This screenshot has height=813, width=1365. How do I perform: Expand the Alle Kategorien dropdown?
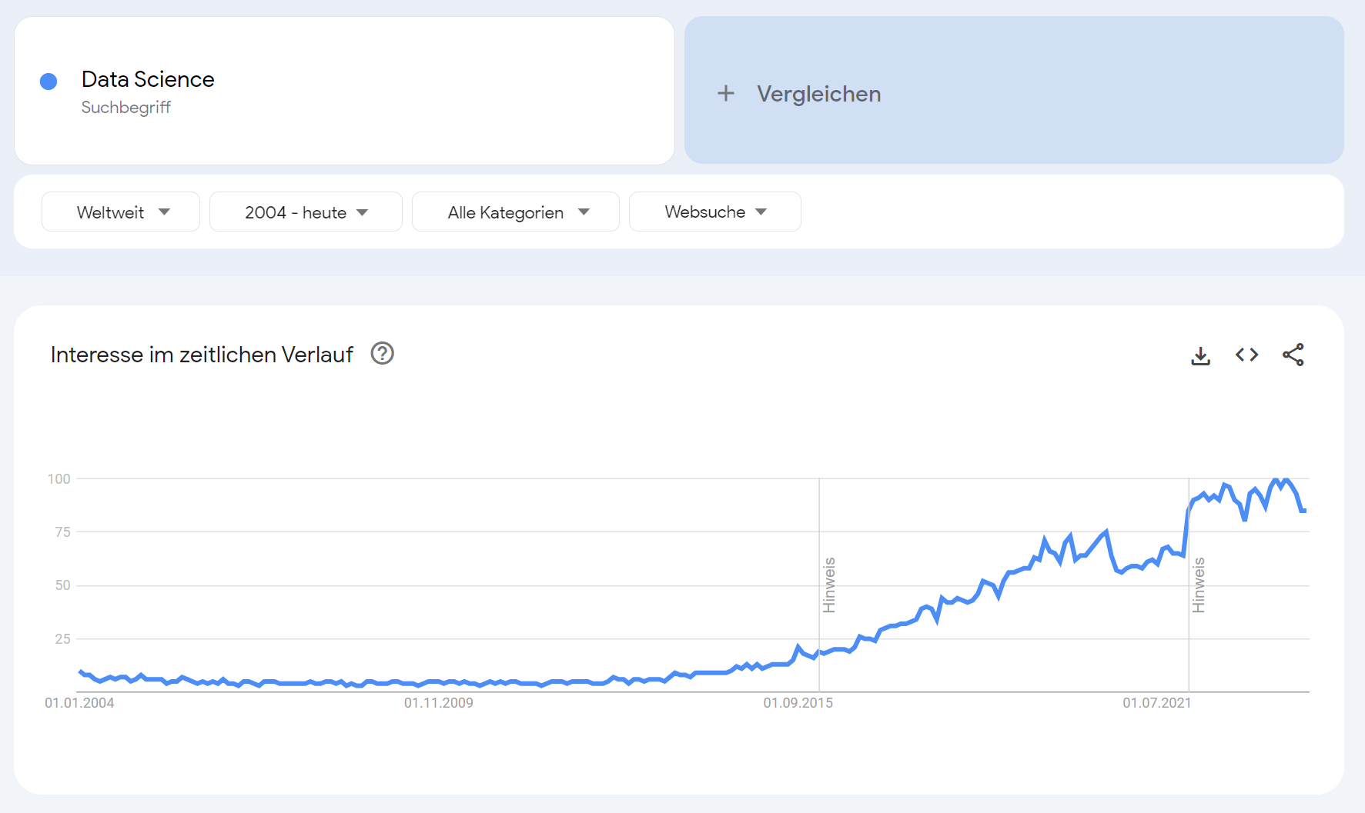point(516,212)
